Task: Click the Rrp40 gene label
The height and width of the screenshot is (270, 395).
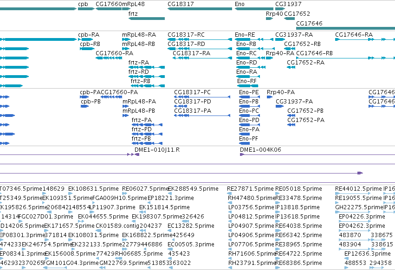Action: (274, 13)
